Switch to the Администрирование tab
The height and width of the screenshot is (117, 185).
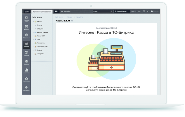(x=42, y=12)
